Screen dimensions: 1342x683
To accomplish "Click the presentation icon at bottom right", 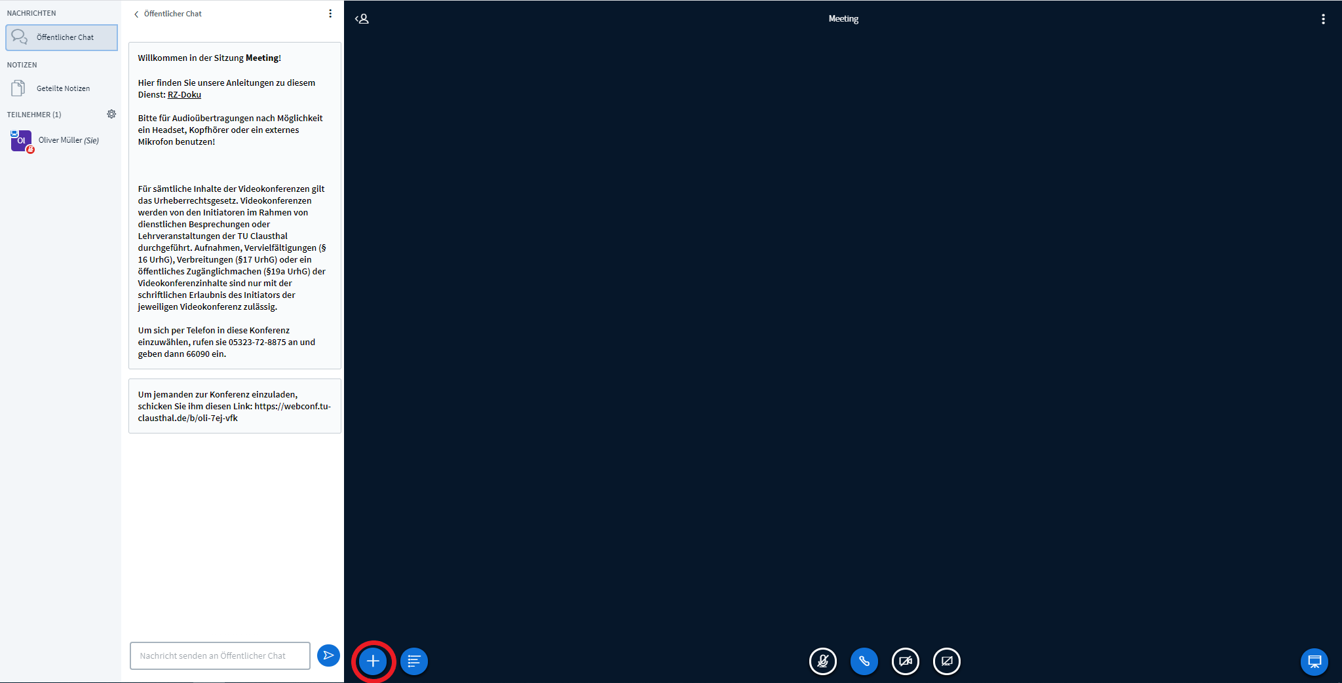I will pyautogui.click(x=1314, y=661).
